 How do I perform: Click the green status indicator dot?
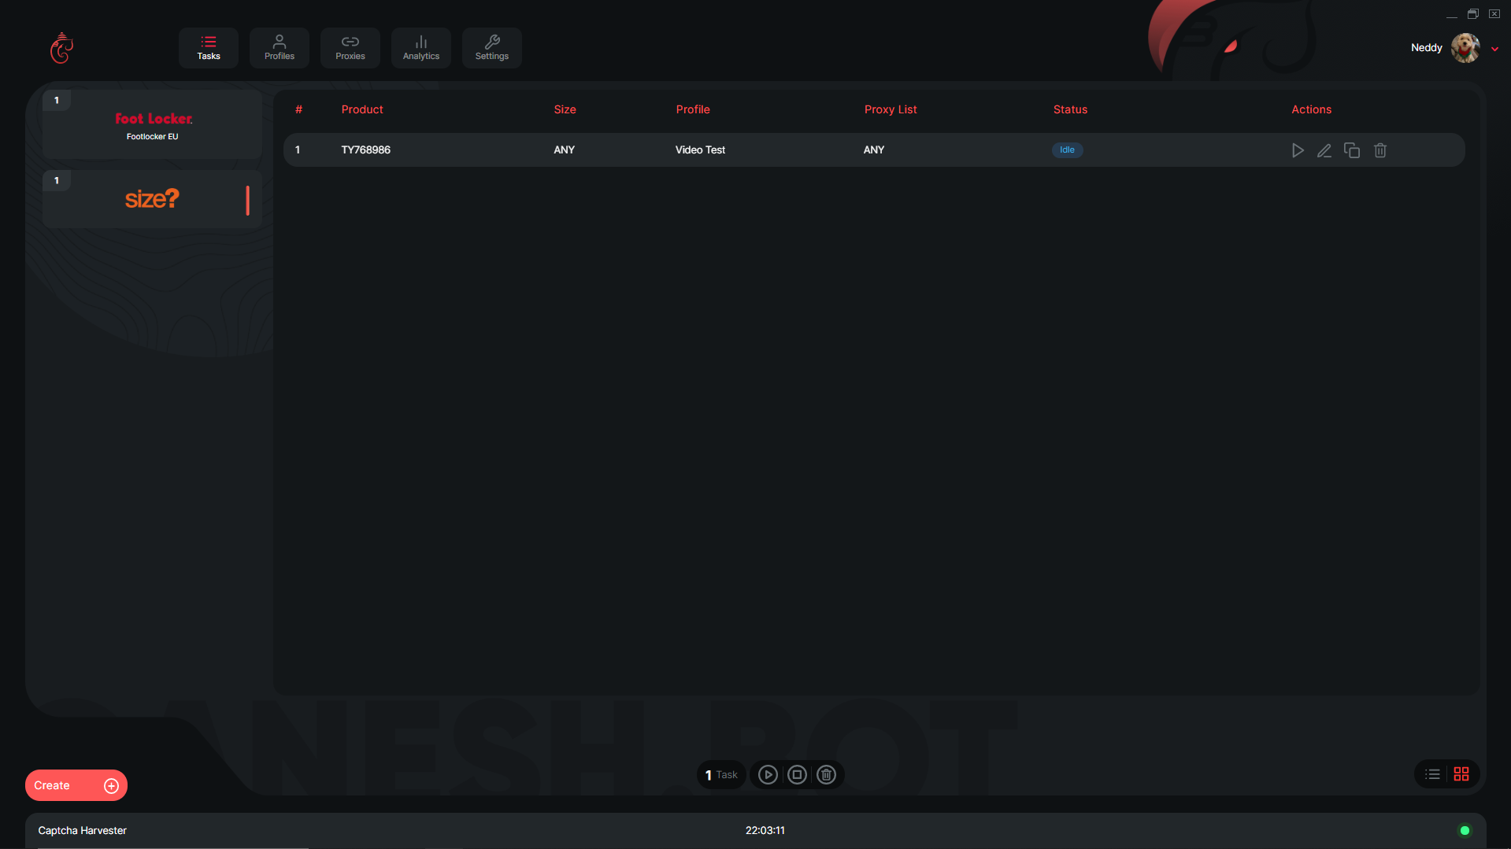pos(1465,830)
